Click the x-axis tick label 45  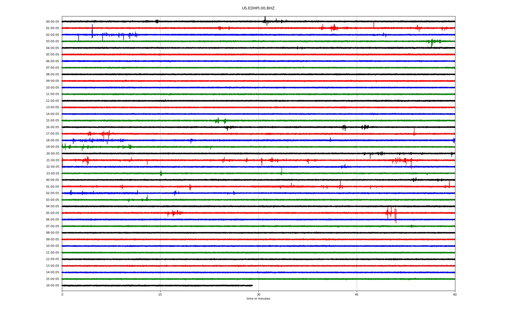(x=357, y=294)
